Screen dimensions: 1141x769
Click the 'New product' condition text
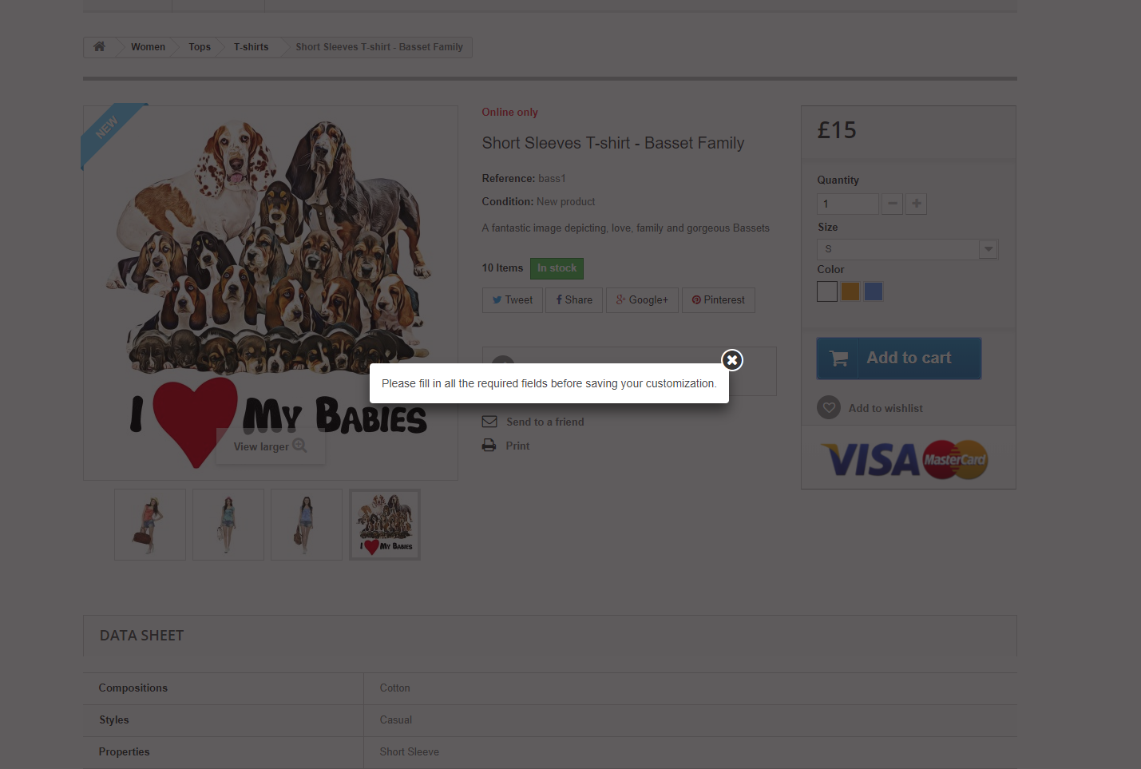coord(566,202)
